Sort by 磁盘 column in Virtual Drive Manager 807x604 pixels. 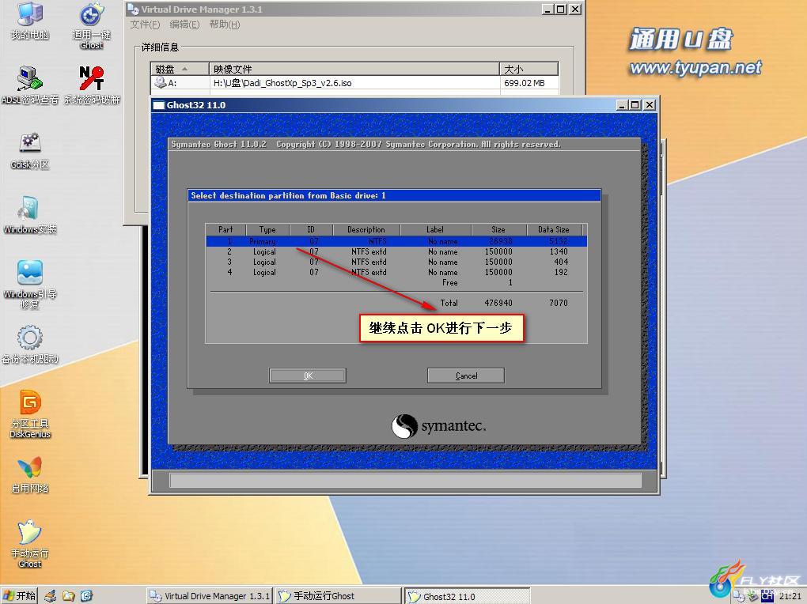coord(180,69)
